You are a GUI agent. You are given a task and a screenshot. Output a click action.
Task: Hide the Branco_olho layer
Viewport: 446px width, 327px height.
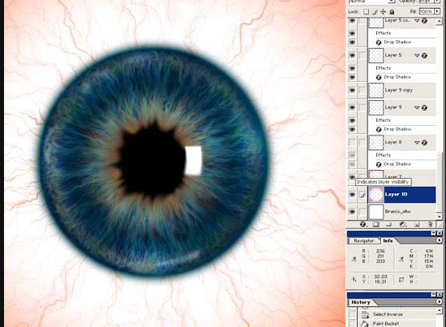click(352, 212)
